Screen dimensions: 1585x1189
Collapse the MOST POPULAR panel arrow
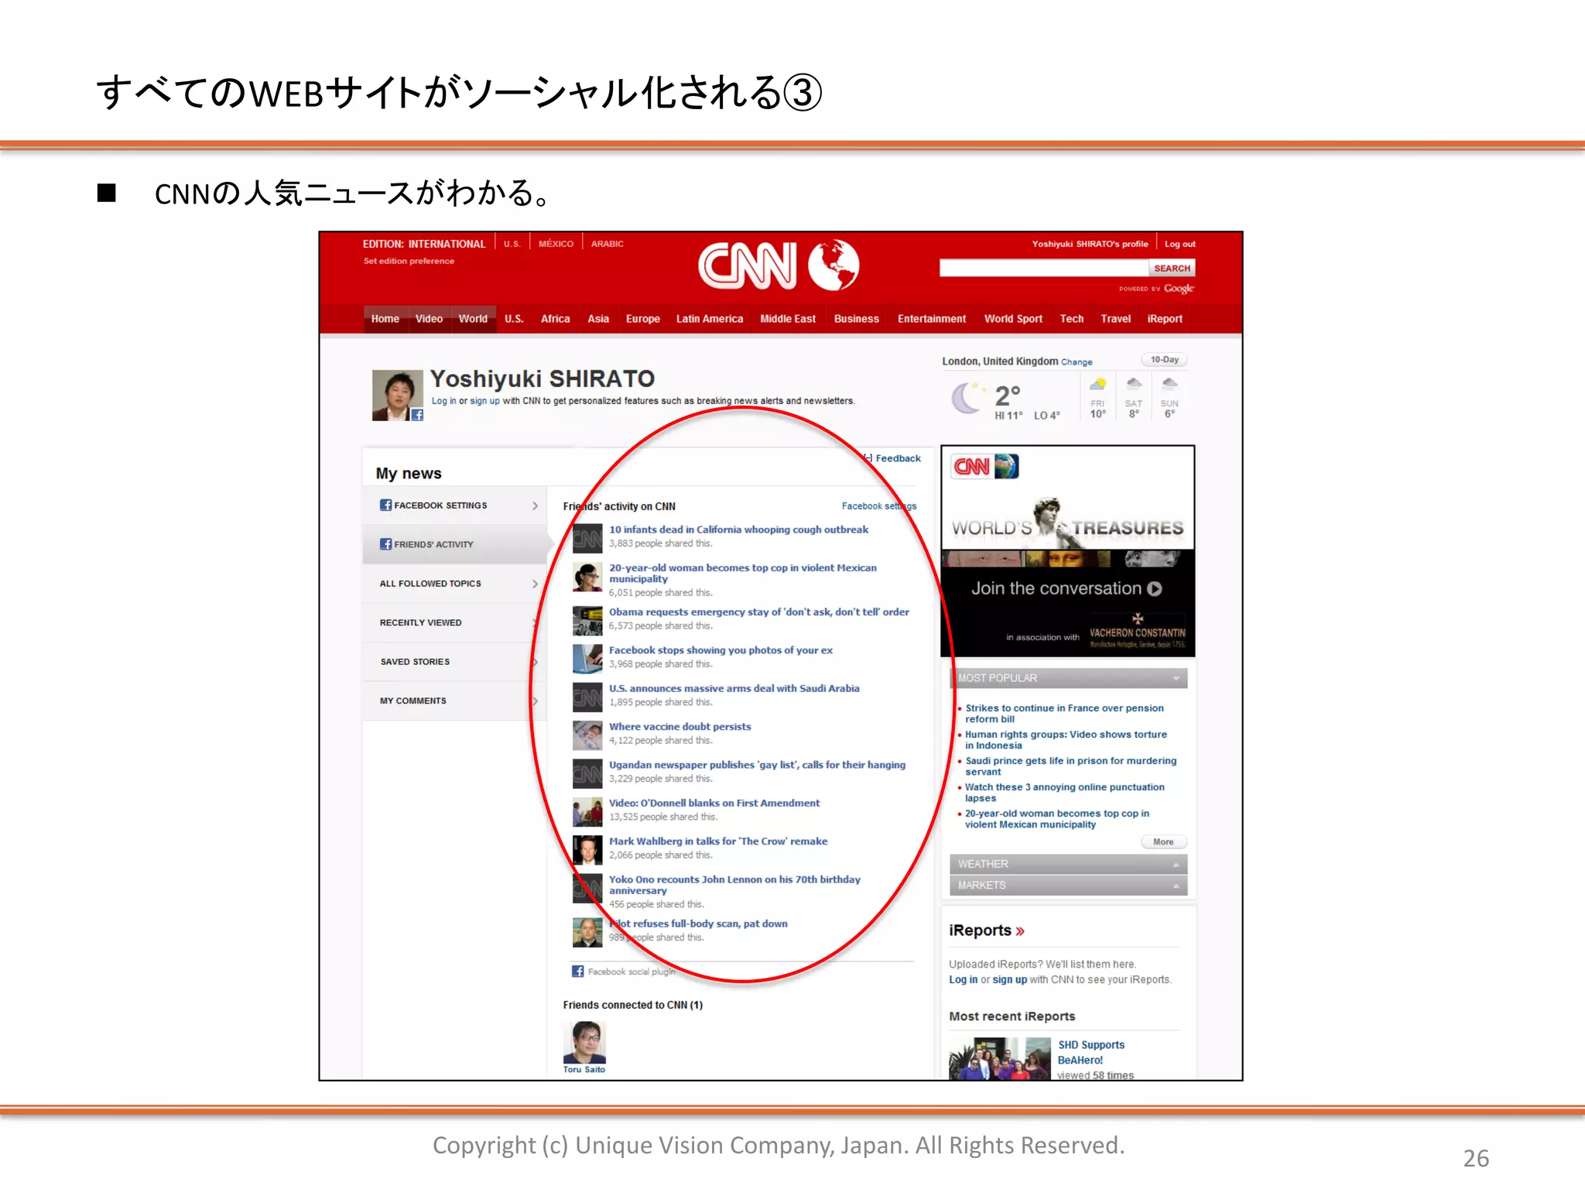pos(1176,678)
